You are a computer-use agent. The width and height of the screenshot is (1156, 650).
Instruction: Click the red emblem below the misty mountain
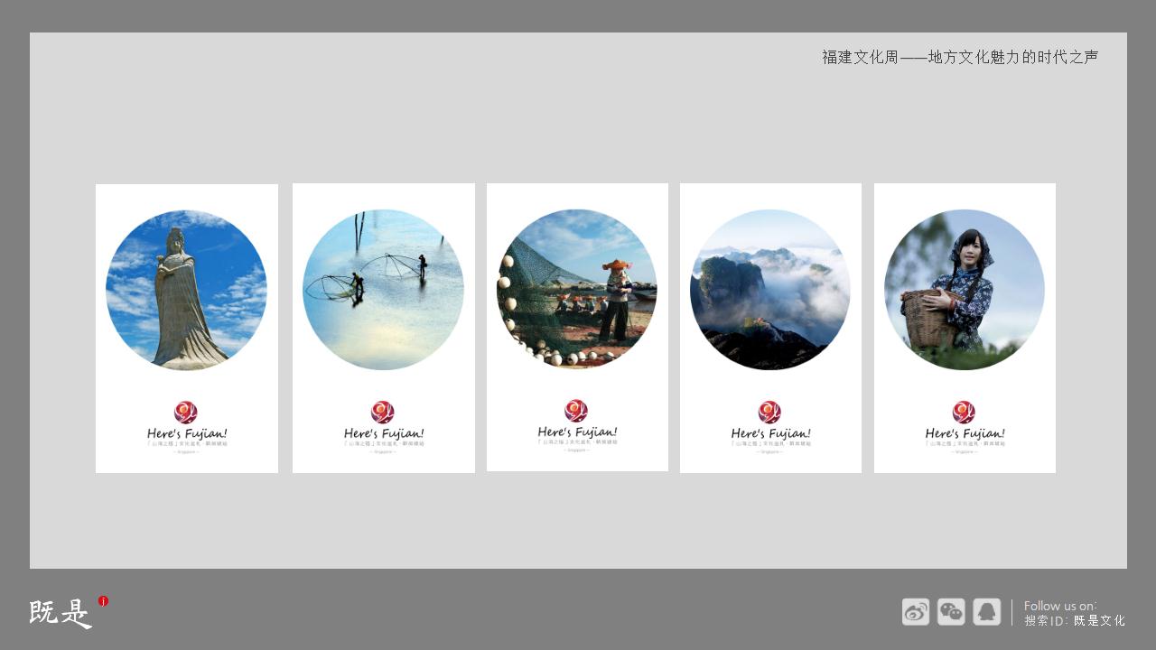(769, 413)
